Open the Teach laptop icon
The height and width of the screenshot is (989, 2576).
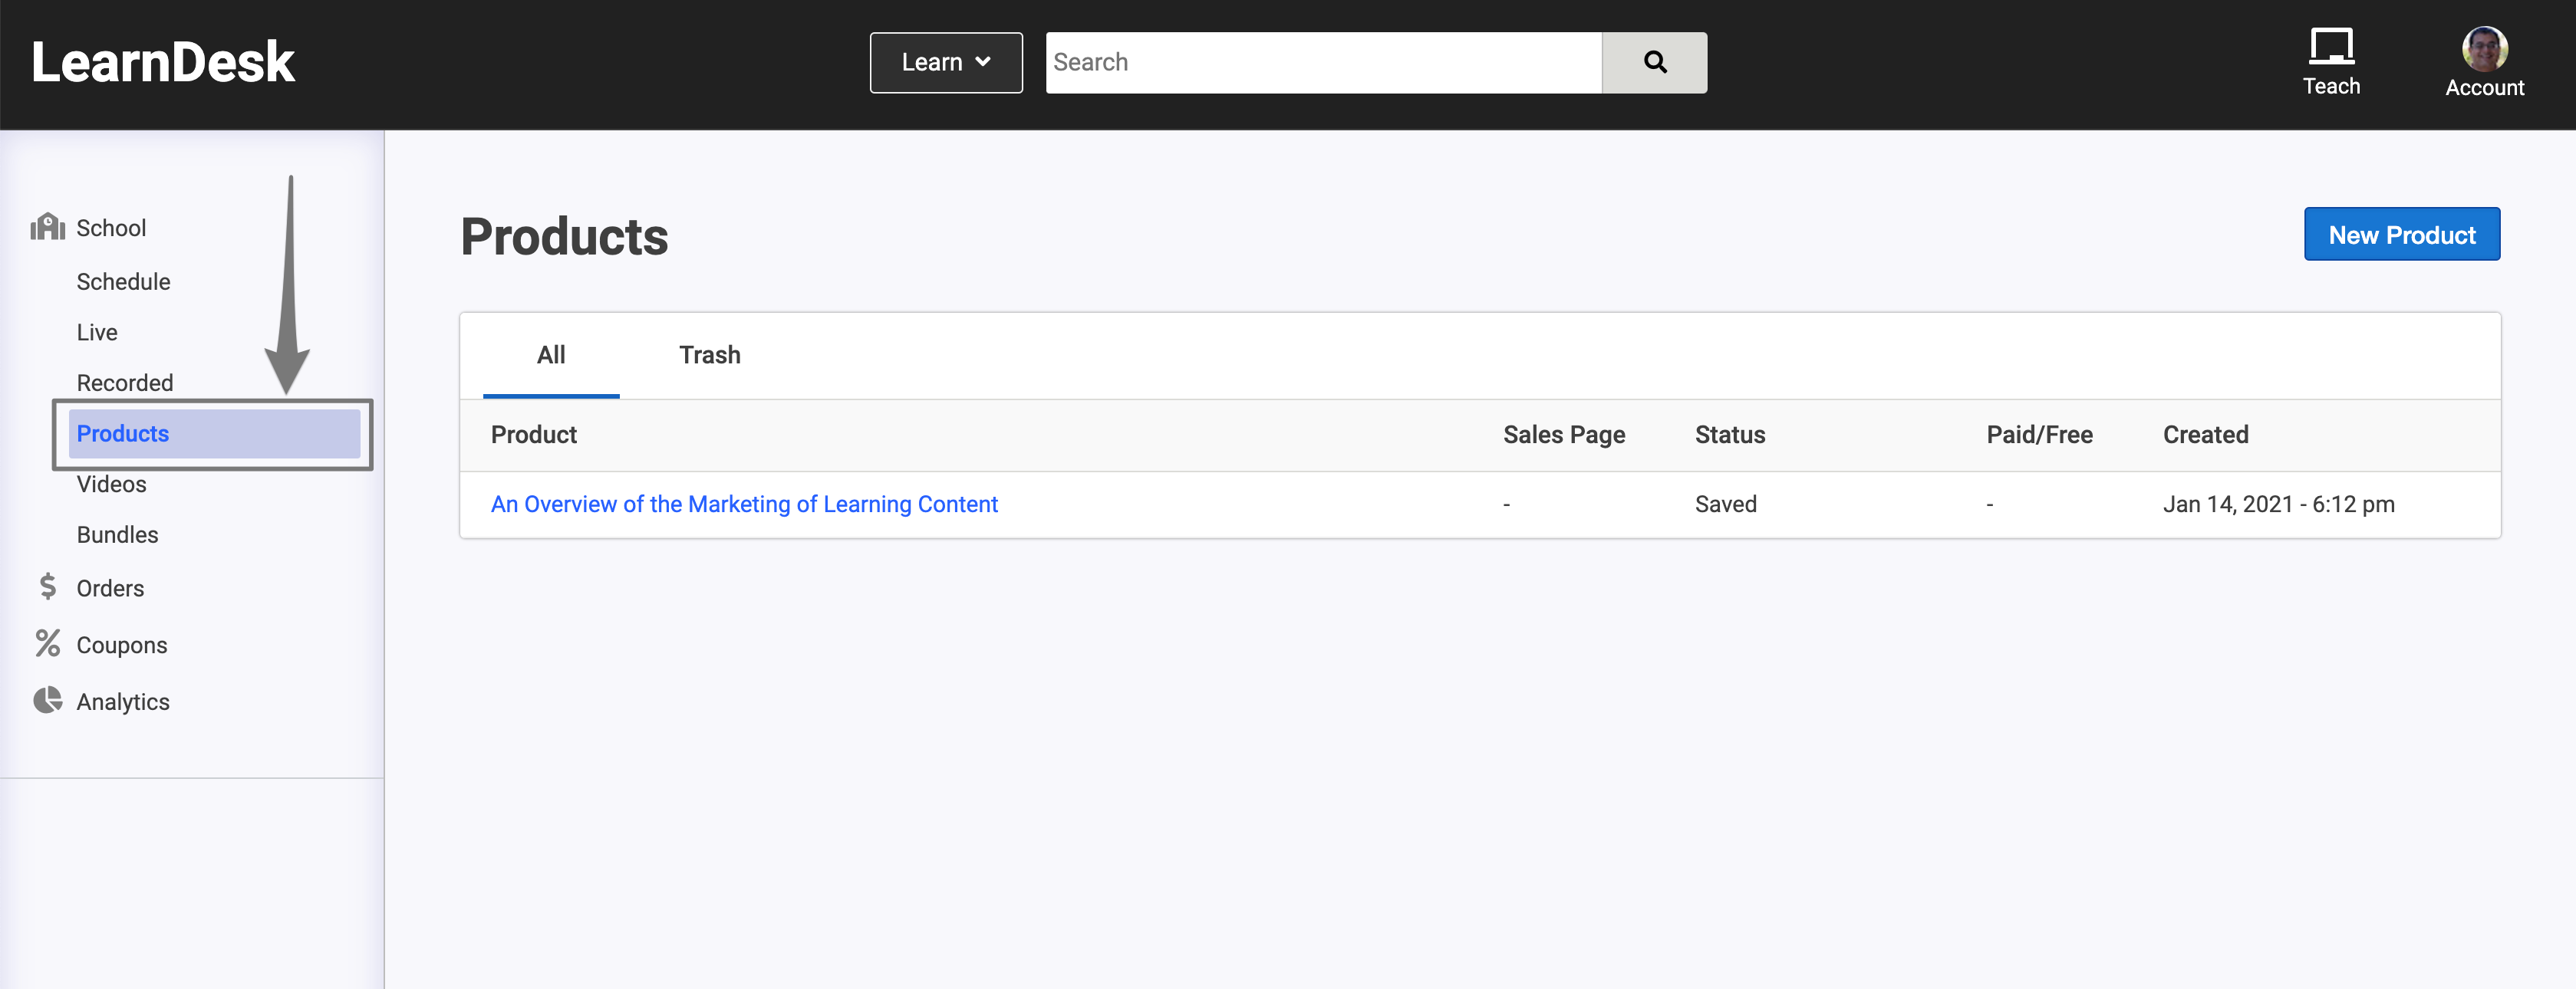click(x=2331, y=46)
